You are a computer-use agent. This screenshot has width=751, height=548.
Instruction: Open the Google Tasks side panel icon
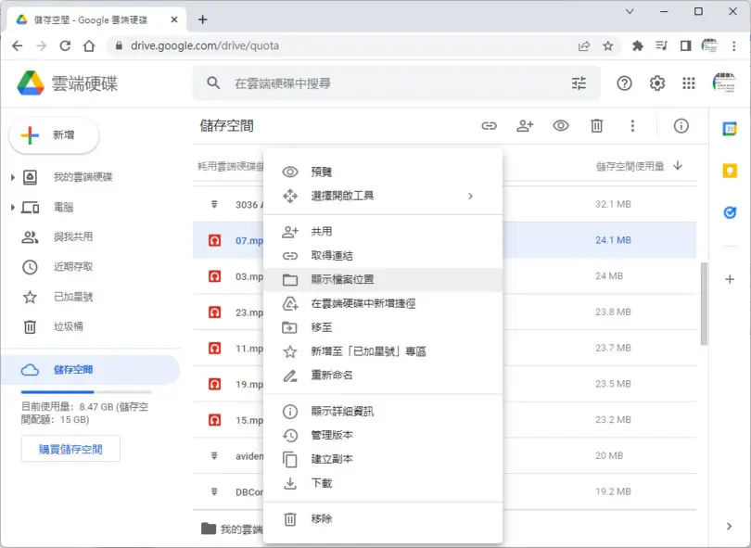click(730, 212)
